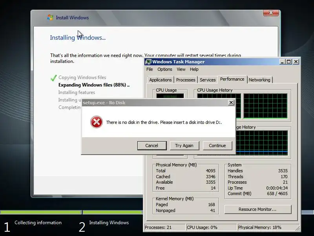Open Task Manager View menu

coord(181,69)
